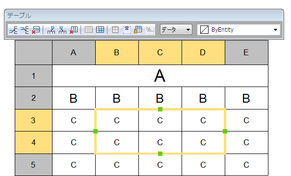Click the green grip on selection's right edge
Screen dimensions: 291x176
click(x=225, y=131)
